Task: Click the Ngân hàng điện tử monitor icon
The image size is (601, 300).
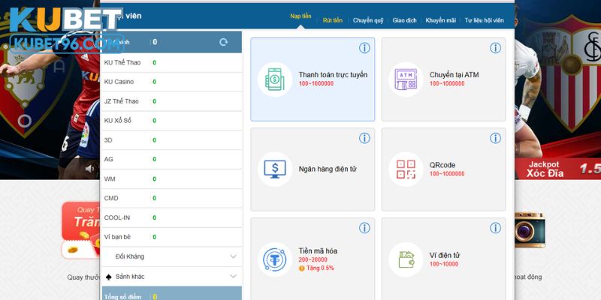Action: click(x=275, y=169)
